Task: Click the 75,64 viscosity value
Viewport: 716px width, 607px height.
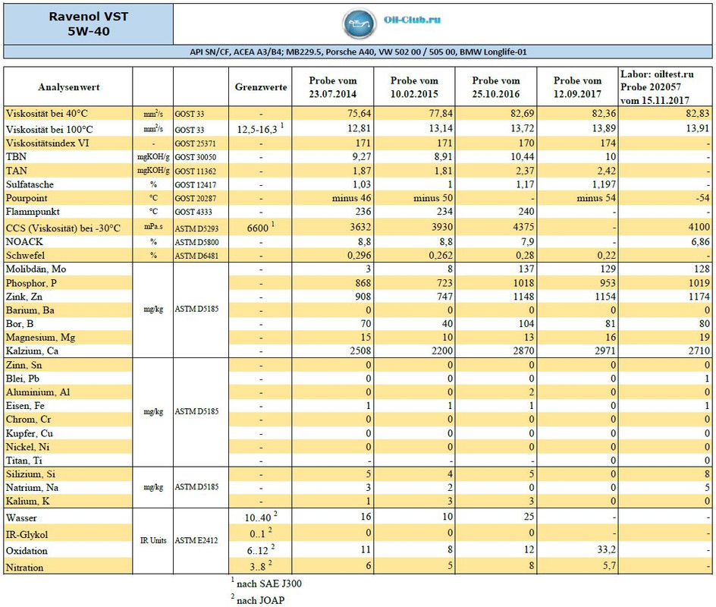Action: point(360,113)
